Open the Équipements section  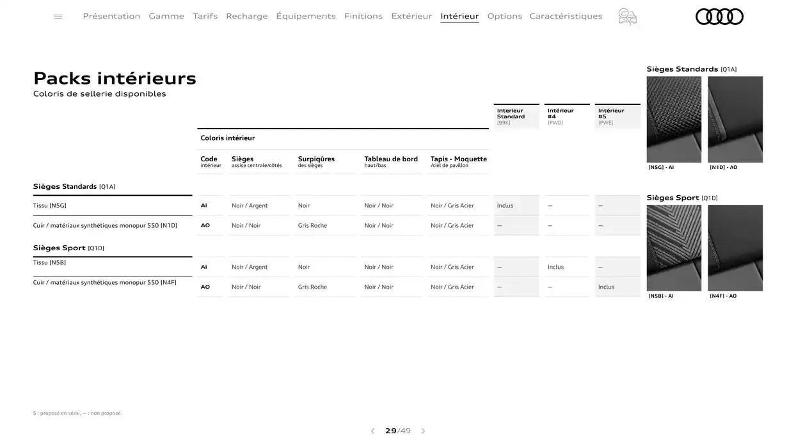pos(306,15)
